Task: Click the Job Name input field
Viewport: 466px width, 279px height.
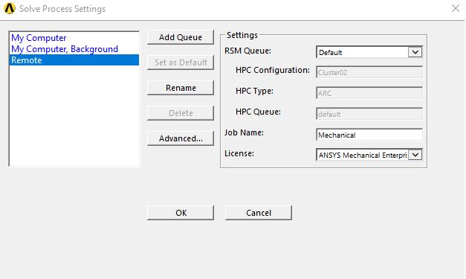Action: (x=369, y=135)
